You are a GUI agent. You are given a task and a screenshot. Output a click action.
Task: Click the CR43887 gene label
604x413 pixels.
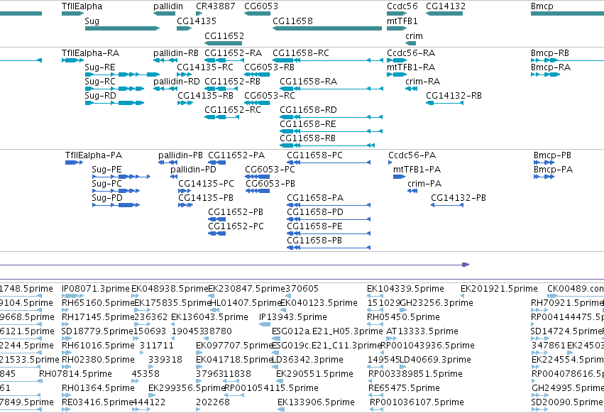click(x=215, y=6)
